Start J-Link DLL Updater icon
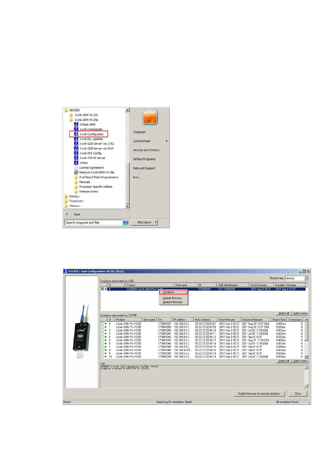 pyautogui.click(x=76, y=139)
